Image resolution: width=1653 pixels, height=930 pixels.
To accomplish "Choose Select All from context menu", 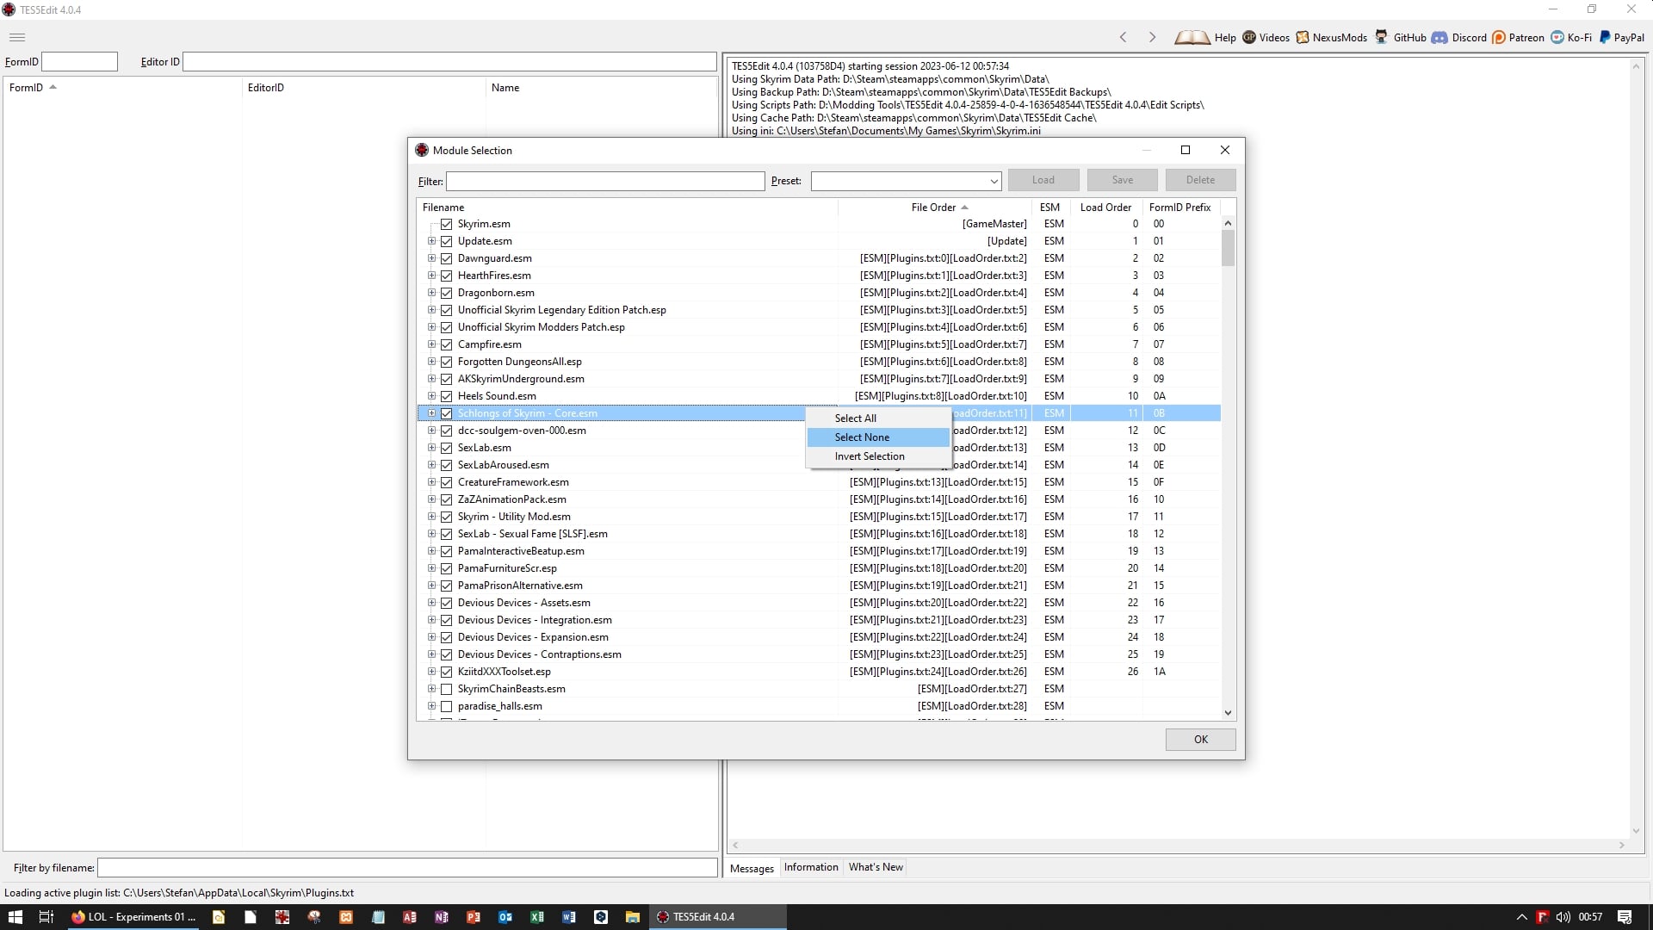I will pyautogui.click(x=878, y=418).
